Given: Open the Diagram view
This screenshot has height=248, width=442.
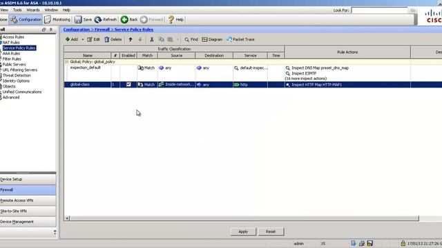Looking at the screenshot, I should tap(212, 39).
